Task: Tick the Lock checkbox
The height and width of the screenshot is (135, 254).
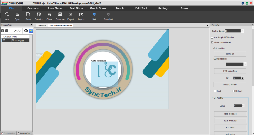Action: 215,91
